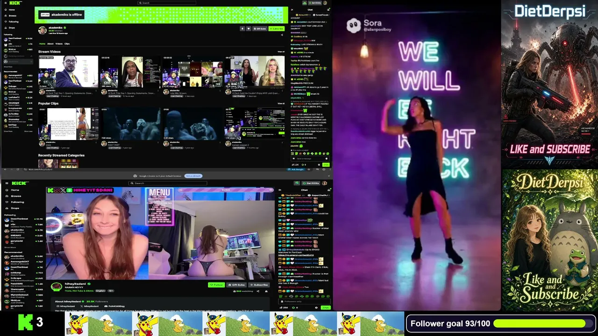Screen dimensions: 598x336
Task: Click akademiks channel avatar
Action: pyautogui.click(x=42, y=30)
